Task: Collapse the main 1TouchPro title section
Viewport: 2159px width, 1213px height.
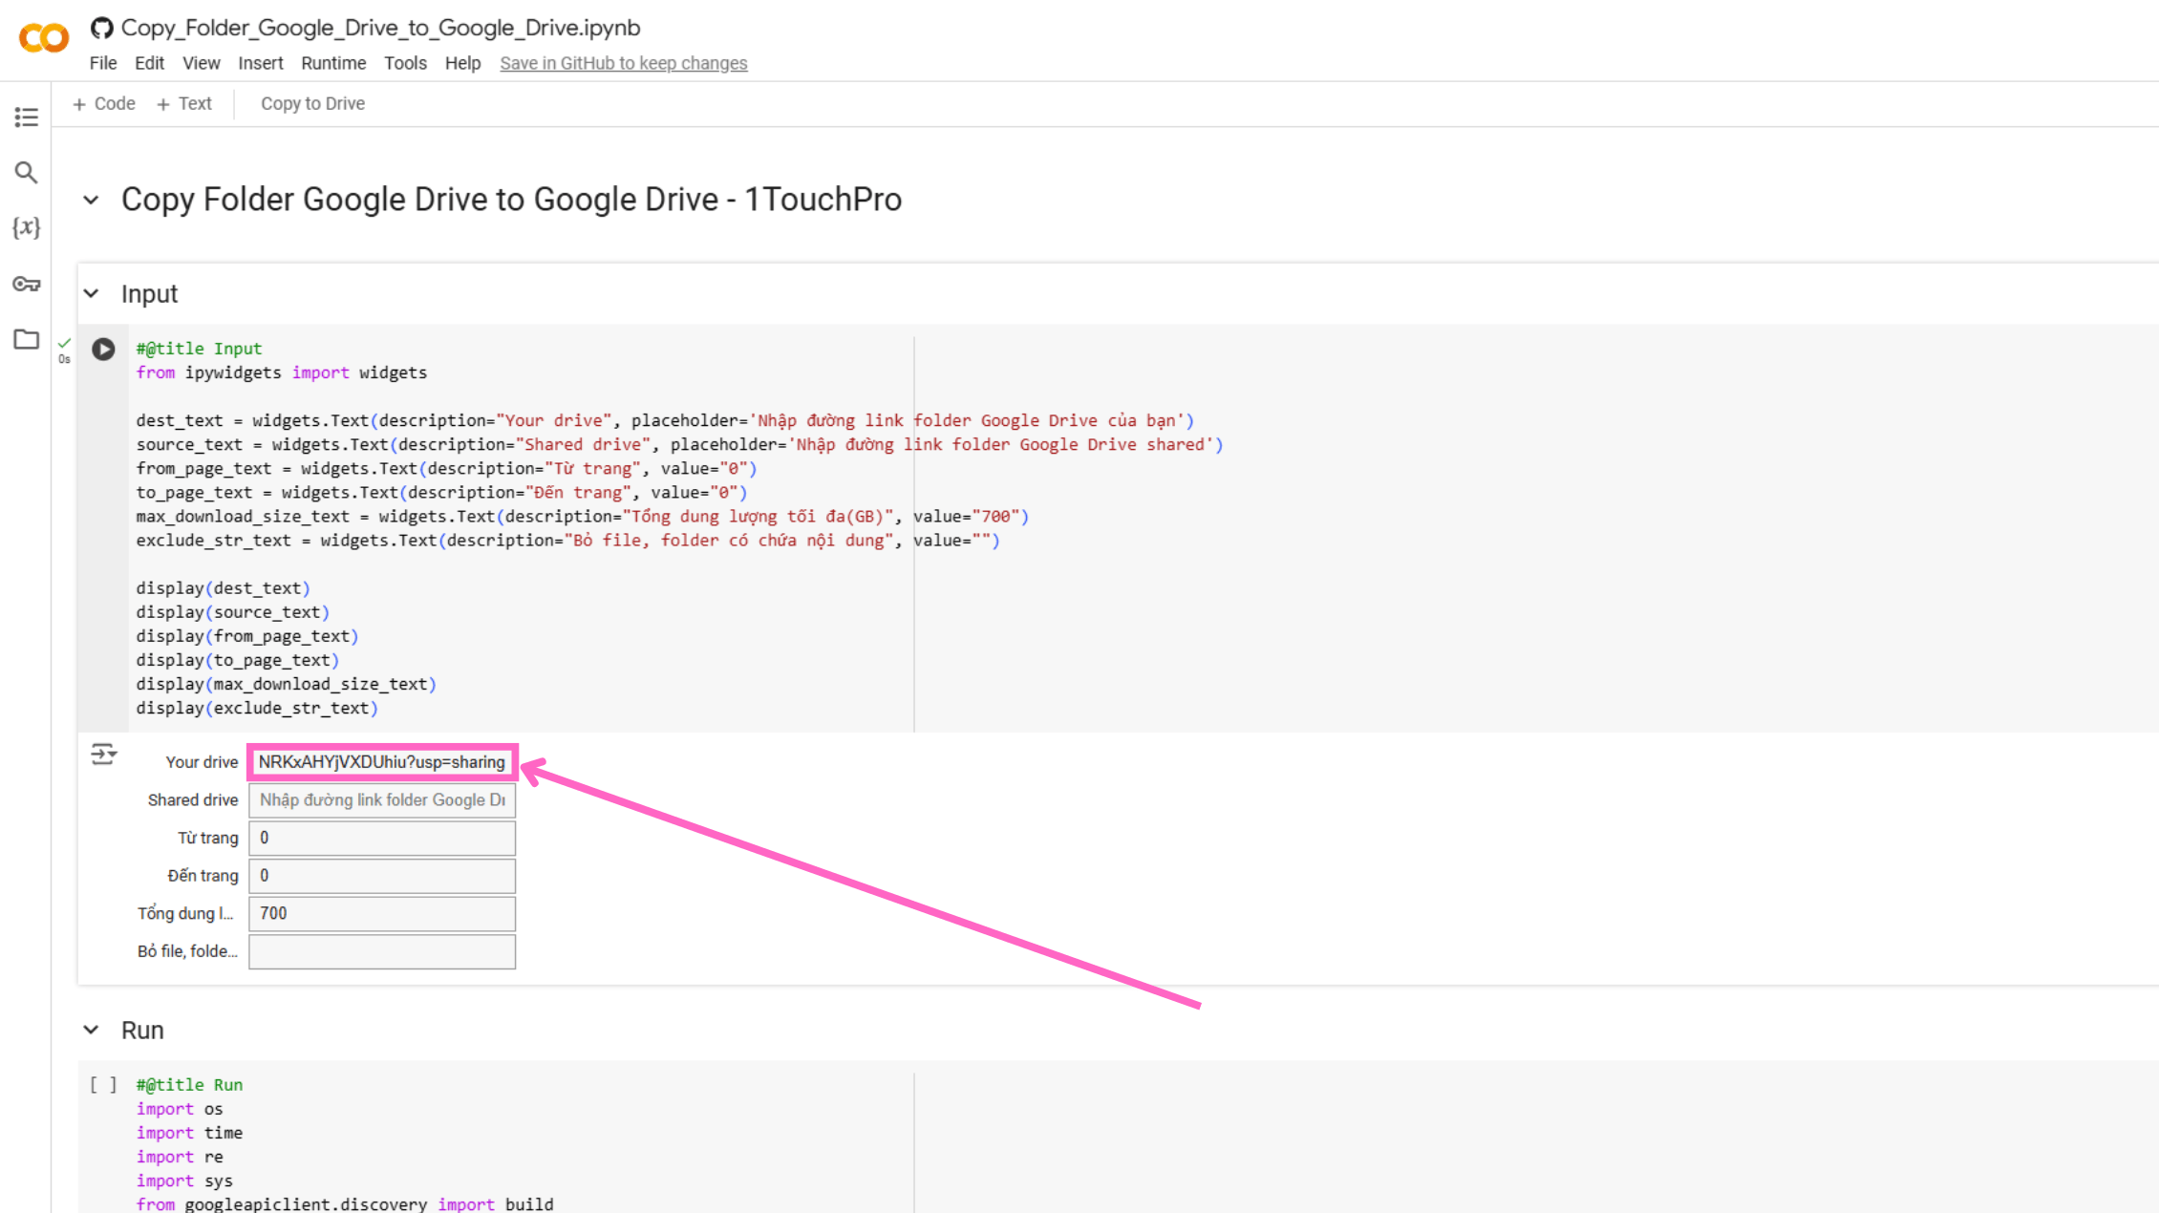Action: point(92,200)
